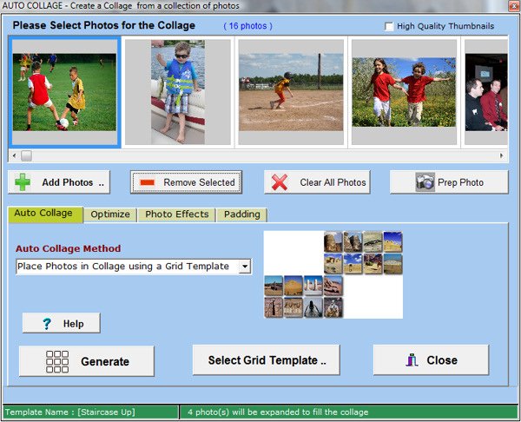
Task: Choose the two jumping girls thumbnail
Action: tap(403, 91)
